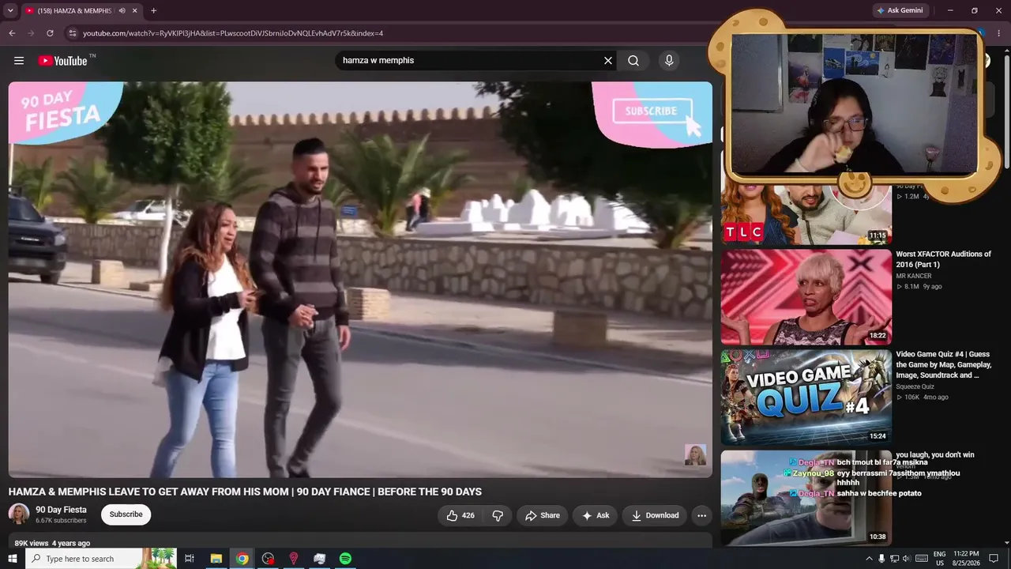
Task: Click the Subscribe overlay on the video
Action: tap(652, 111)
